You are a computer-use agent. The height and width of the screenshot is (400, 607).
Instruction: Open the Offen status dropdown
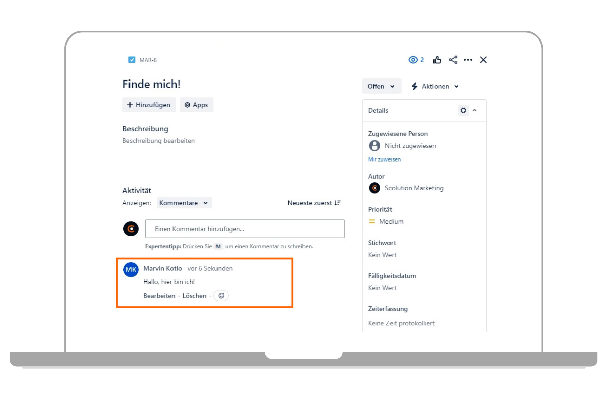[x=381, y=86]
